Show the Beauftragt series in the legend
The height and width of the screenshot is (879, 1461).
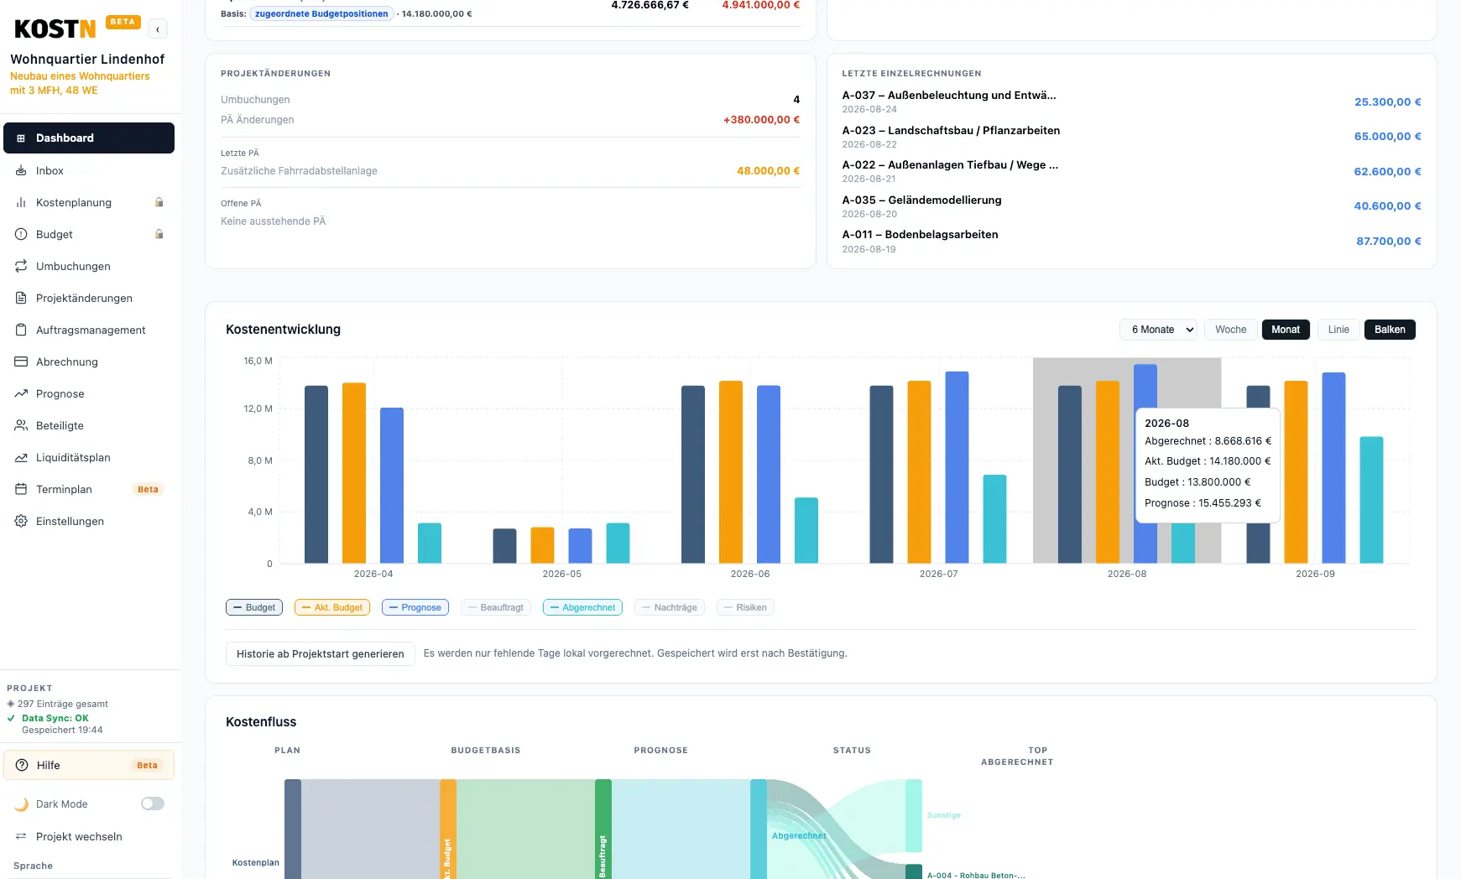496,607
